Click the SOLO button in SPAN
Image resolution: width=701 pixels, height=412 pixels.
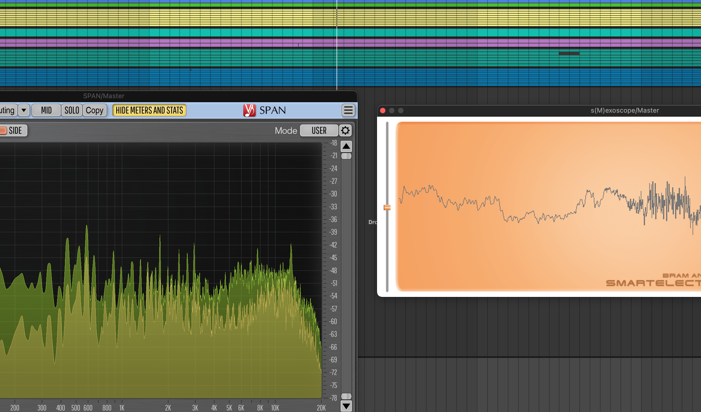(72, 110)
